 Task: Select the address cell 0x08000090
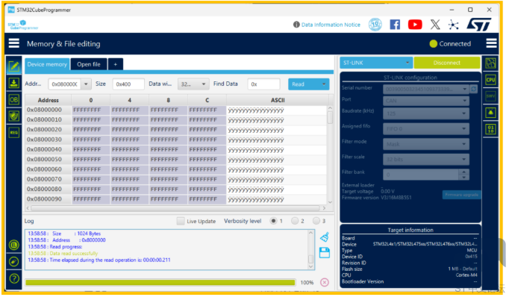point(49,199)
